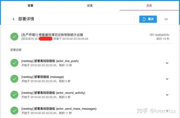Viewport: 180px width, 118px height.
Task: Click the 部署详情 page title
Action: coord(26,19)
